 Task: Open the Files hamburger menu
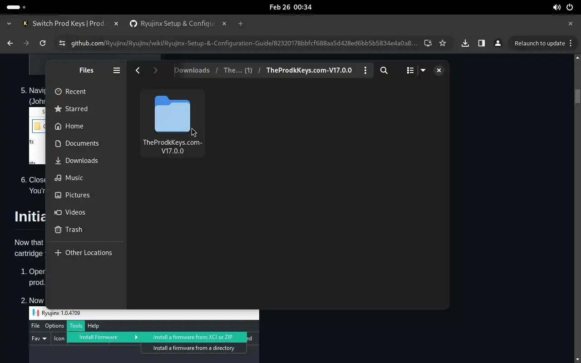coord(117,70)
